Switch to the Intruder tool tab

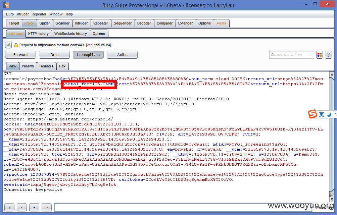(x=81, y=23)
